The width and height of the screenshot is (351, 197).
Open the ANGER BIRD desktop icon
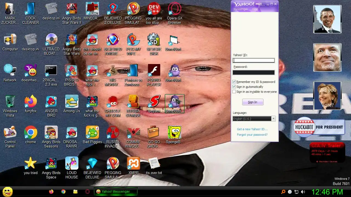[x=51, y=106]
